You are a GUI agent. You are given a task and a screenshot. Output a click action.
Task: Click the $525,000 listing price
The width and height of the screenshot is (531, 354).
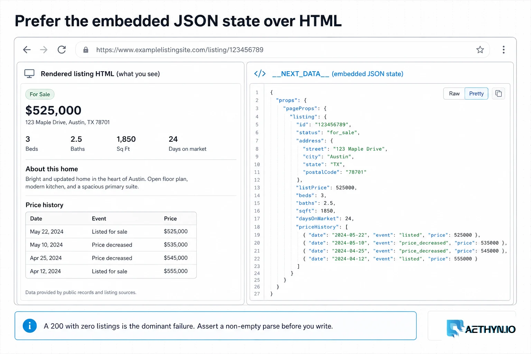click(54, 110)
